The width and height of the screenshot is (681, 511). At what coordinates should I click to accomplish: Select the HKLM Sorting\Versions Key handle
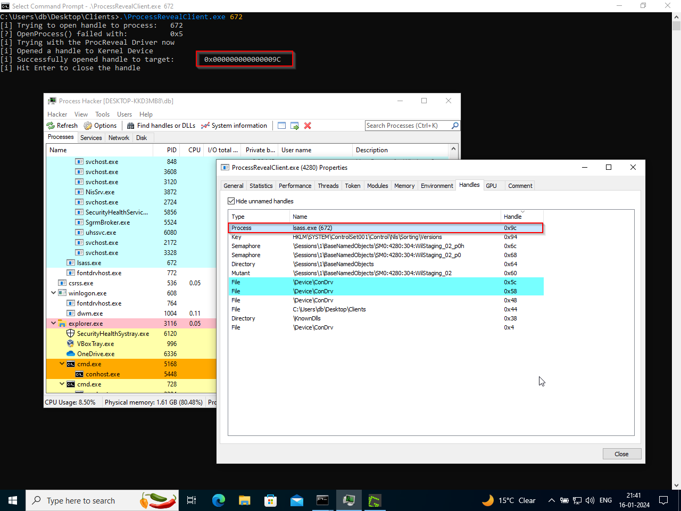(x=386, y=237)
